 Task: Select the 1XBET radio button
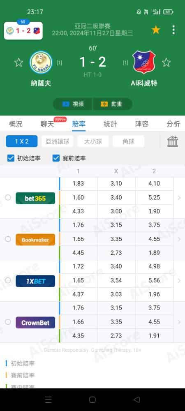tap(8, 280)
